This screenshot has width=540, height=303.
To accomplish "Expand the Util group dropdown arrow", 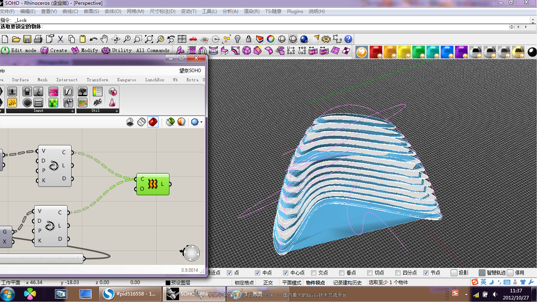I will pos(117,111).
